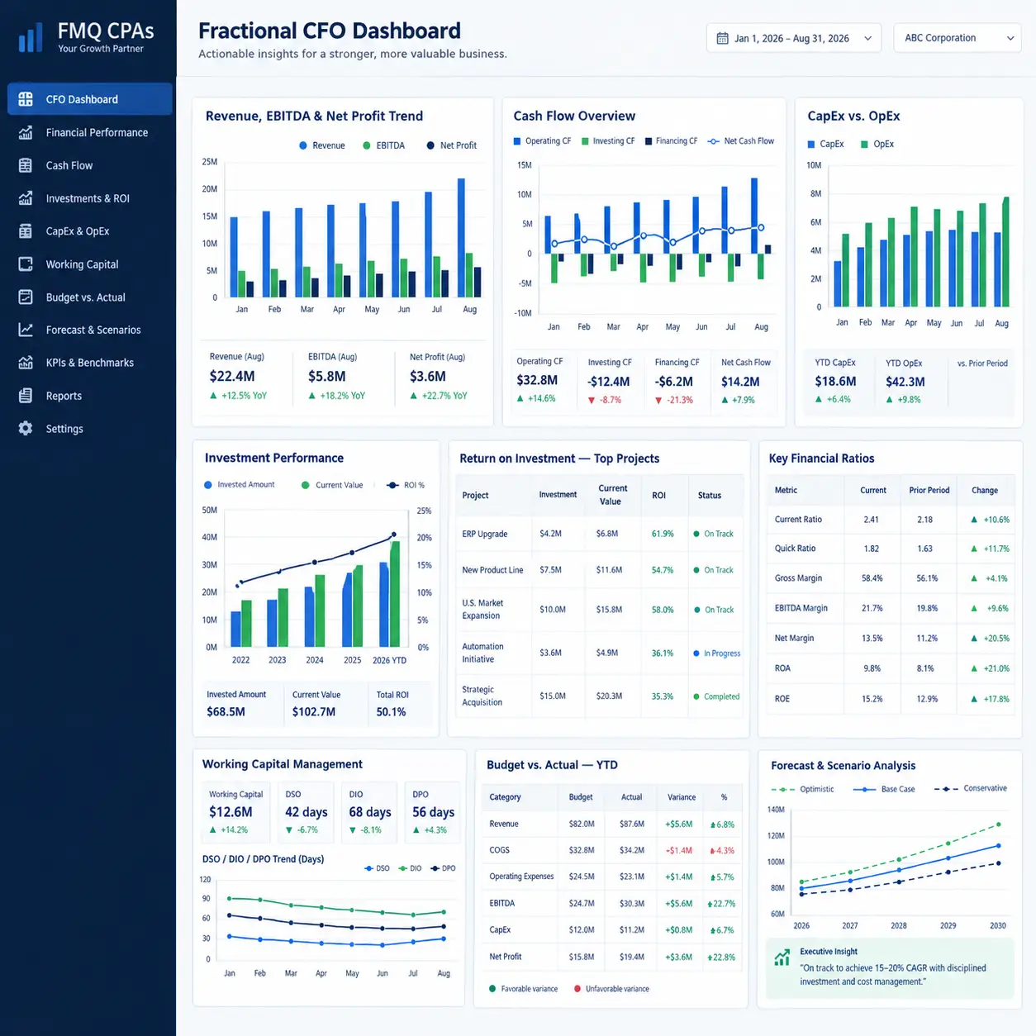The image size is (1036, 1036).
Task: Click the ERP Upgrade project row
Action: (599, 534)
